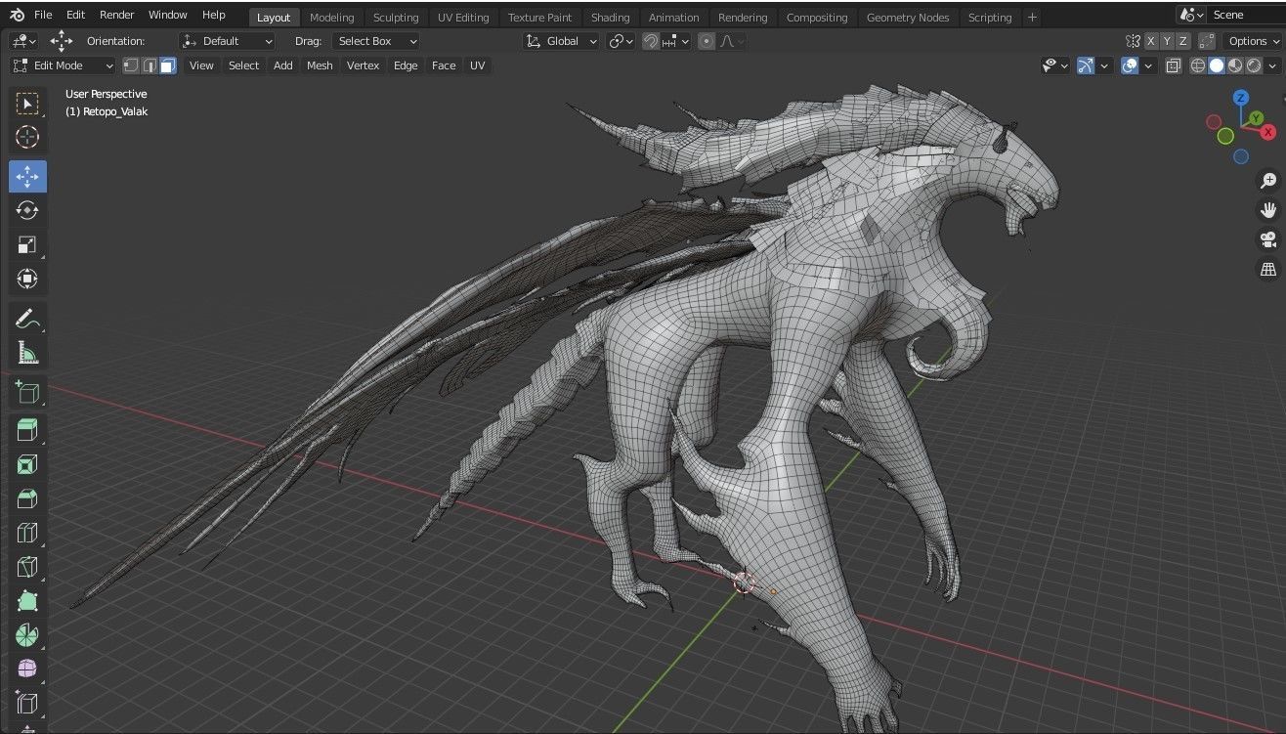Choose the Measure tool
This screenshot has width=1286, height=734.
click(27, 352)
